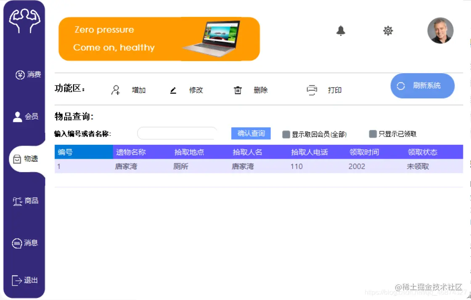Open the 商品 goods section
Image resolution: width=471 pixels, height=300 pixels.
click(26, 201)
